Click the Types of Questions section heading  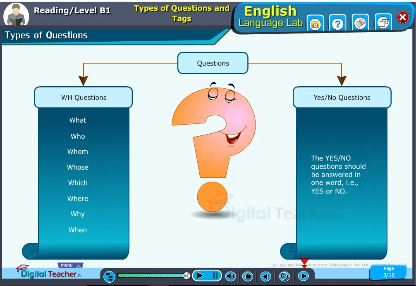coord(46,35)
